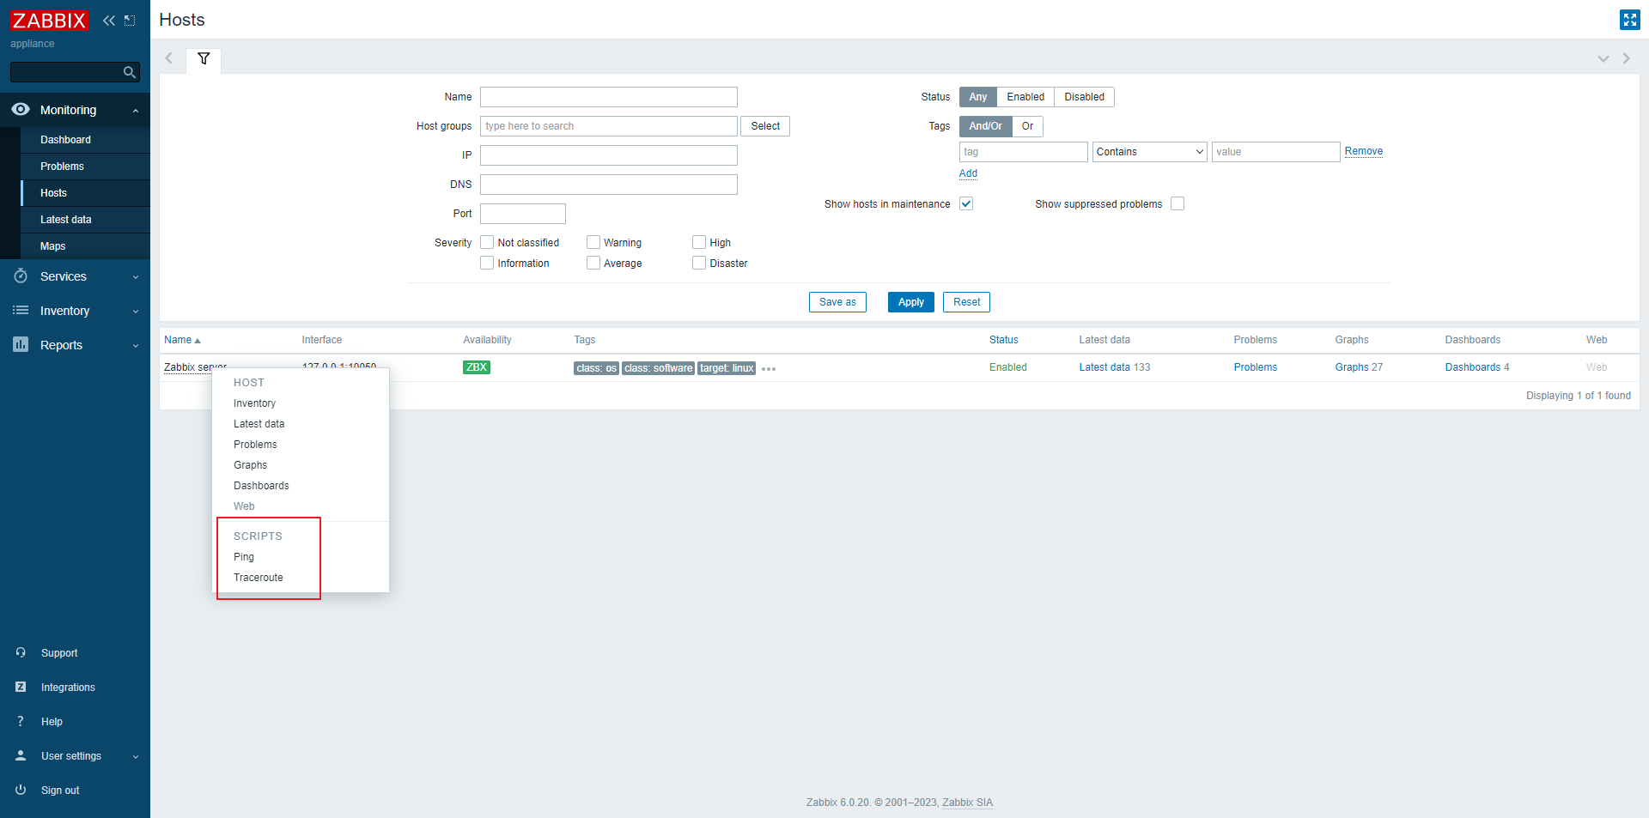Screen dimensions: 1649x818
Task: Choose Inventory from host context menu
Action: pos(301,403)
